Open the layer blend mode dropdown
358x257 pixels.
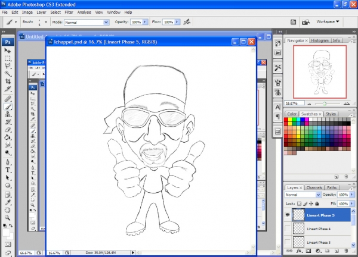pyautogui.click(x=318, y=195)
